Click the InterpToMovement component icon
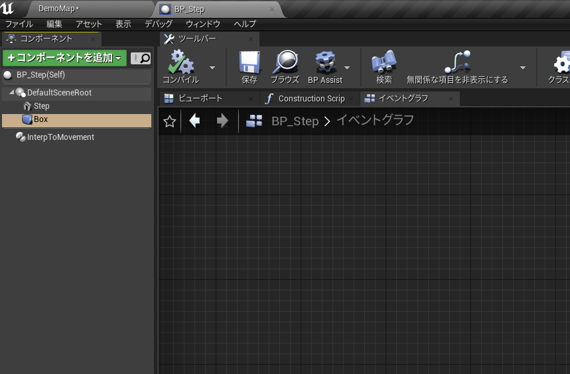The image size is (570, 374). pyautogui.click(x=21, y=137)
